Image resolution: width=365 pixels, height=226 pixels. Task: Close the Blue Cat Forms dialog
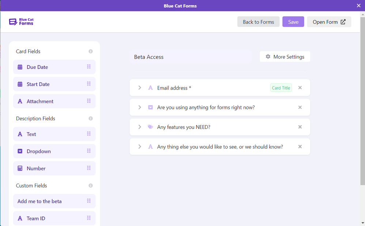(358, 5)
